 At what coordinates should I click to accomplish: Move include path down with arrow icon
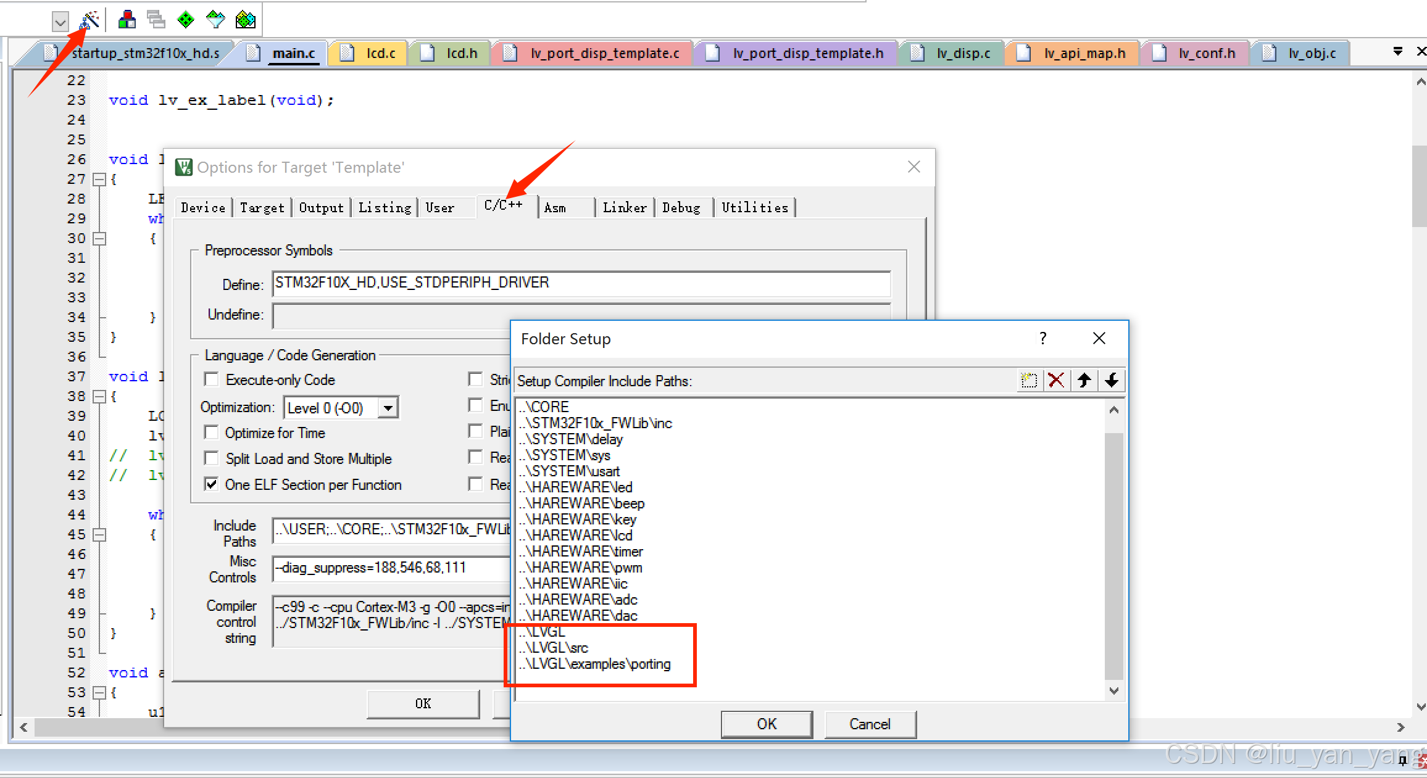point(1112,380)
